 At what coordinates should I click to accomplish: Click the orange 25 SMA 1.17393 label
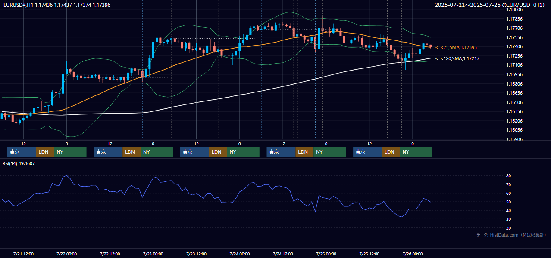(456, 47)
